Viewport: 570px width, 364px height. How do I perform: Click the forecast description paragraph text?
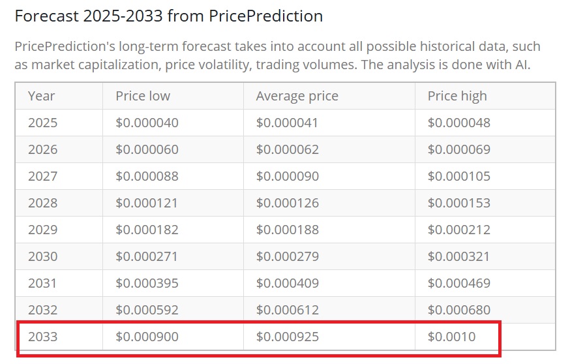(x=277, y=56)
